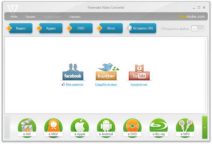This screenshot has width=212, height=144.
Task: Click the scrollbar down arrow
Action: (x=205, y=111)
